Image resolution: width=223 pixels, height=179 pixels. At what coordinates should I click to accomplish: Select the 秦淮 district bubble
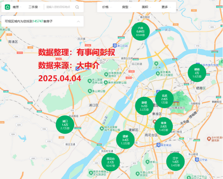[163, 126]
